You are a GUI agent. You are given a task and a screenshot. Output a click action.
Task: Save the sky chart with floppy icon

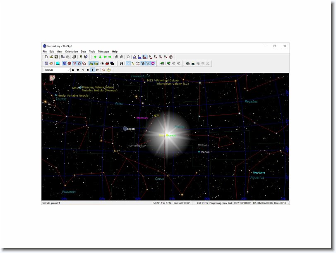pyautogui.click(x=56, y=57)
